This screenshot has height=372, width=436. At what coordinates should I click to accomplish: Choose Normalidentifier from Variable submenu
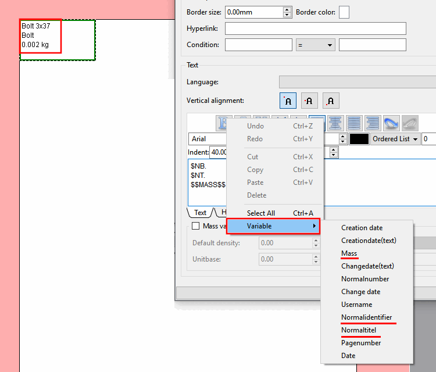pyautogui.click(x=366, y=317)
